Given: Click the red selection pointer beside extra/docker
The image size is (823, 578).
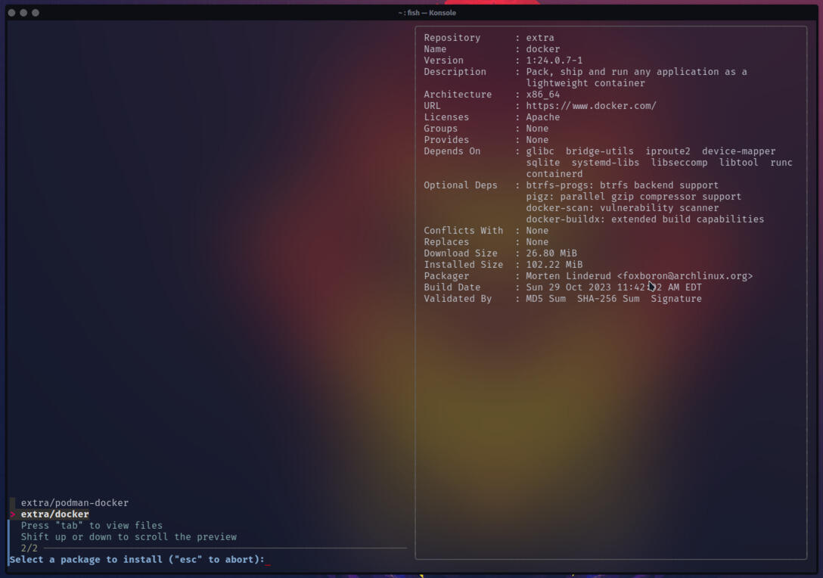Looking at the screenshot, I should 13,514.
